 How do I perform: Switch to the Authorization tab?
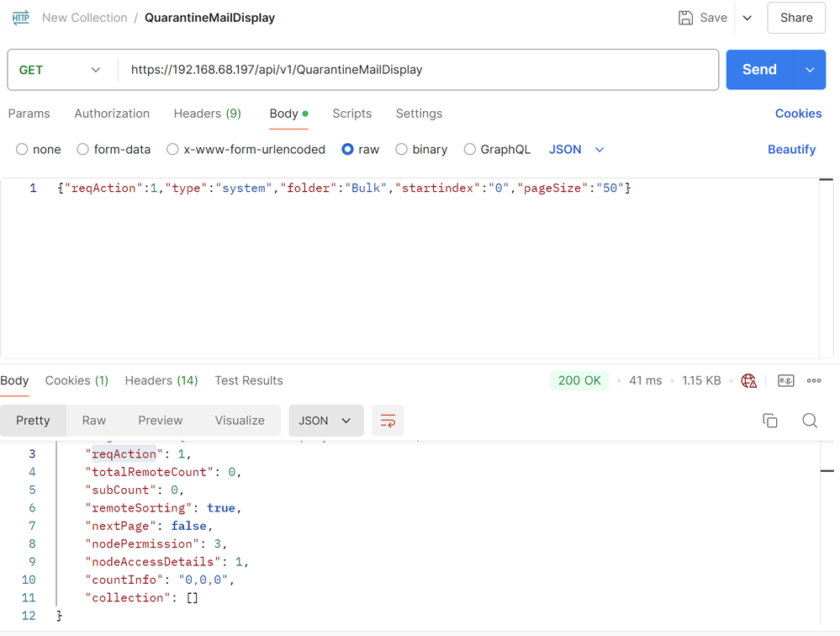(112, 114)
